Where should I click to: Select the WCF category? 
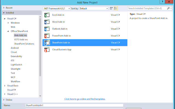13,77
